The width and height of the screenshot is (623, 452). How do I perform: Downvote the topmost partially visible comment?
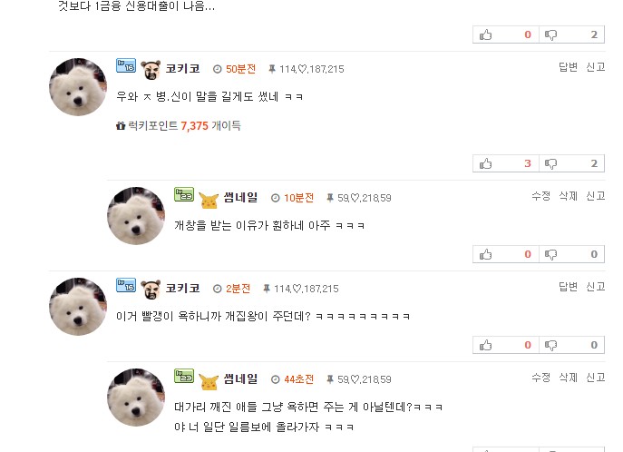(x=571, y=34)
